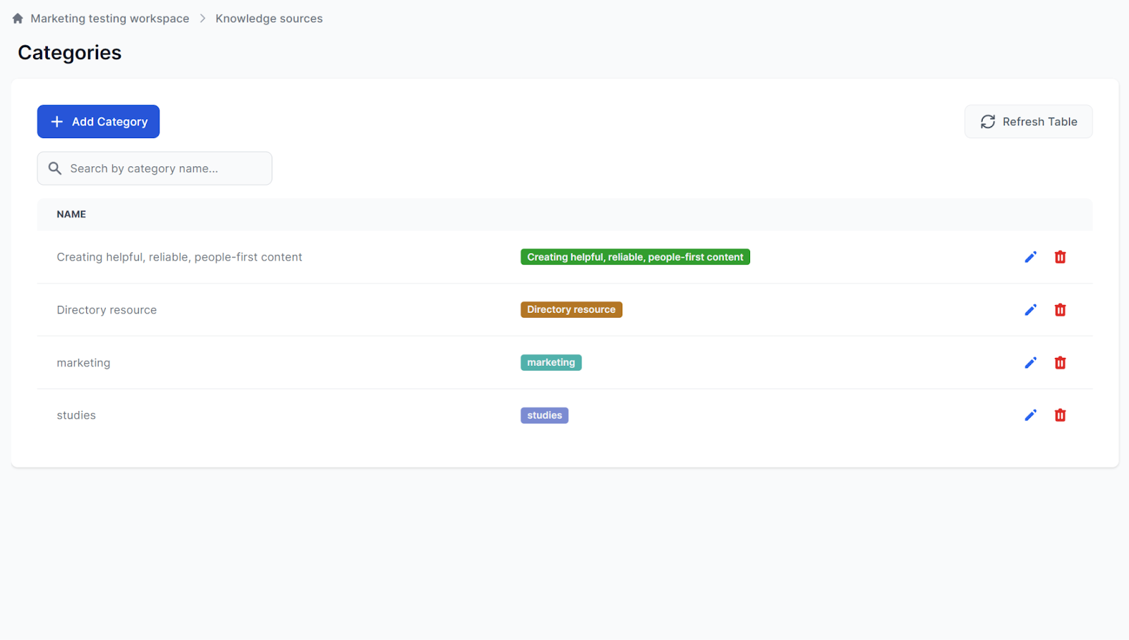
Task: Delete the 'Creating helpful, reliable, people-first content' category
Action: coord(1060,257)
